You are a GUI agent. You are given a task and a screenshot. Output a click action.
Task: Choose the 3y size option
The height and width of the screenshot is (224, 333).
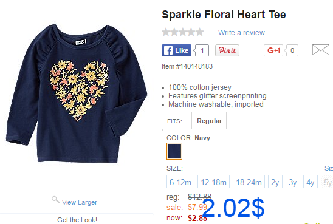(293, 182)
